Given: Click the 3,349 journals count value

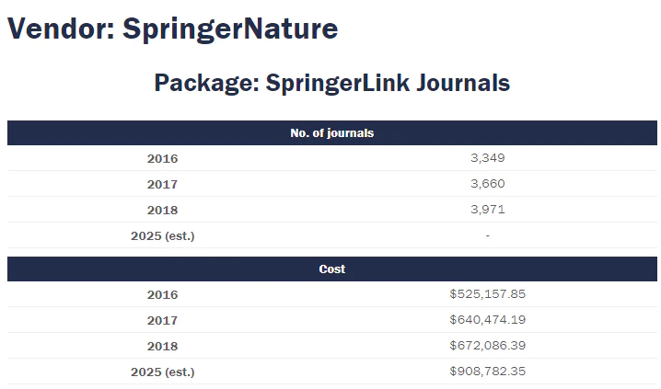Looking at the screenshot, I should [487, 158].
